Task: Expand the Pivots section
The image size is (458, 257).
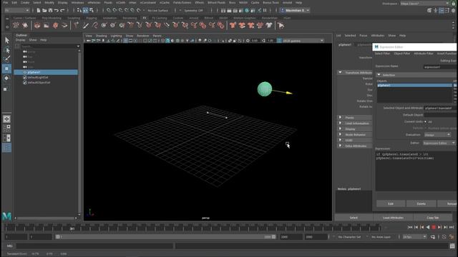Action: (340, 117)
